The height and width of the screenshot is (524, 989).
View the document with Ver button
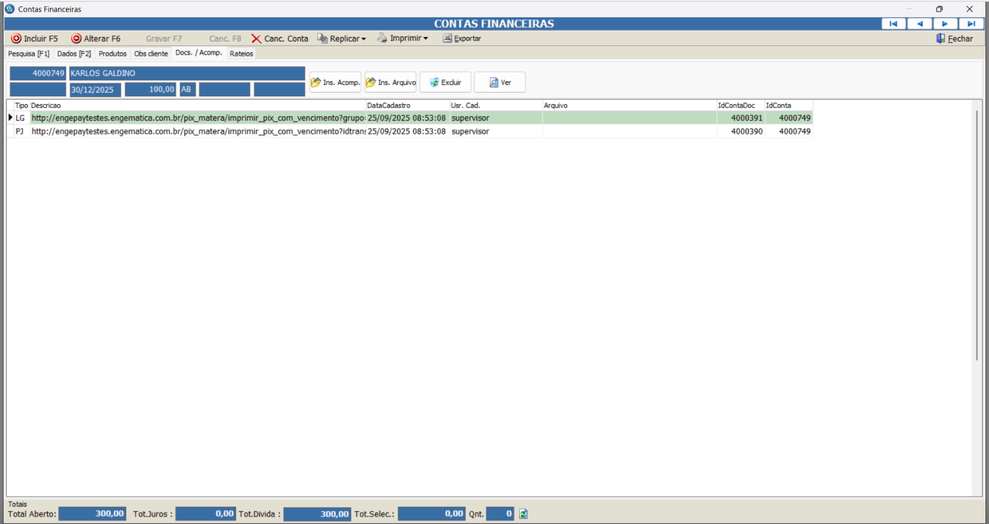tap(500, 82)
